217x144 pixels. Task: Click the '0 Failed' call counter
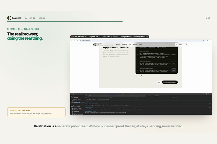click(94, 99)
